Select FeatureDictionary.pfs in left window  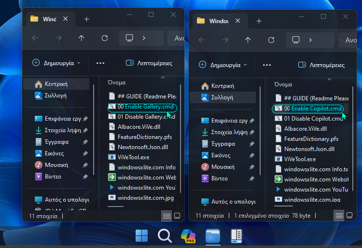pos(140,137)
